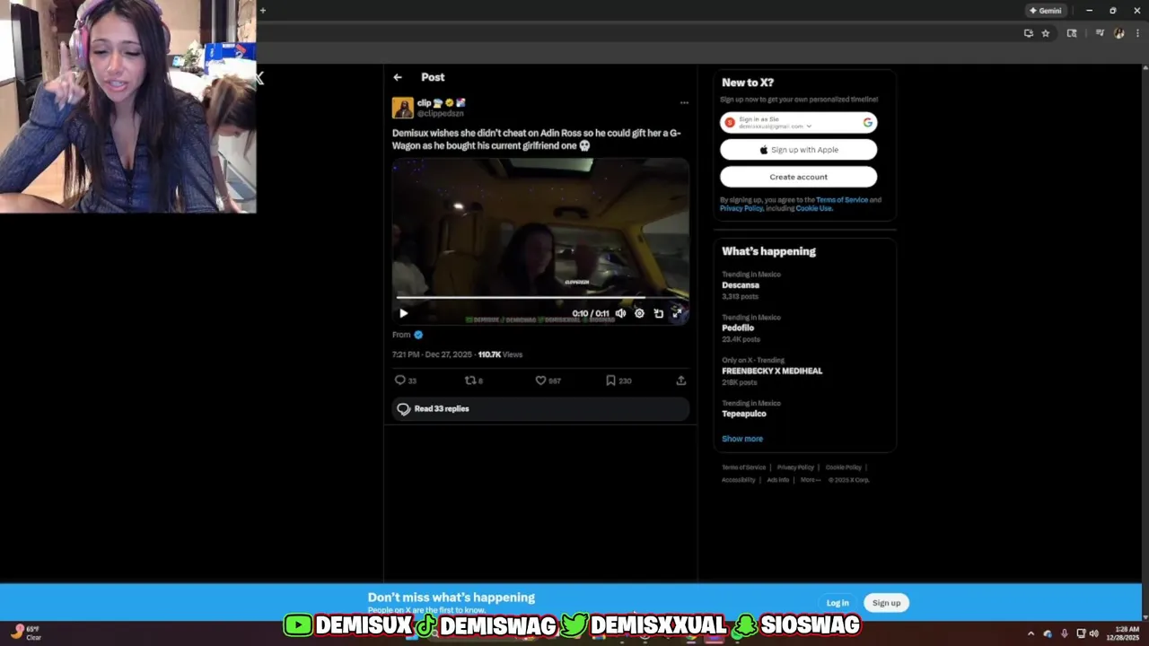Open the clip account avatar
1149x646 pixels.
point(402,108)
